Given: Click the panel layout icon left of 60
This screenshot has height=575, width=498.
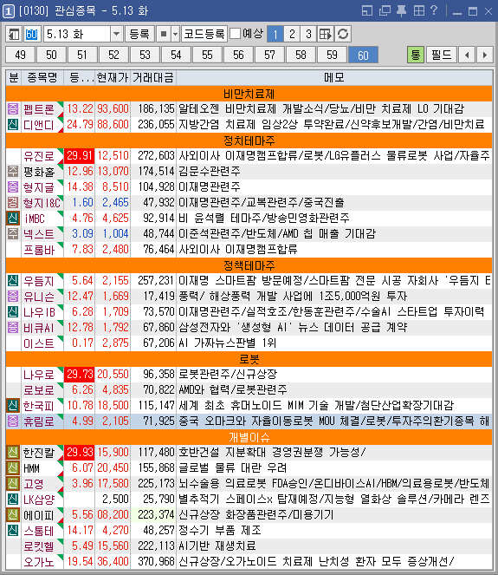Looking at the screenshot, I should click(x=14, y=35).
